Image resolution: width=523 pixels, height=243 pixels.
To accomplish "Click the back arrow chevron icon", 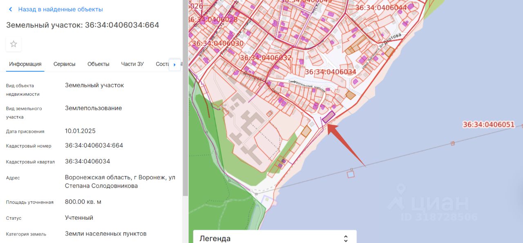I will (11, 9).
